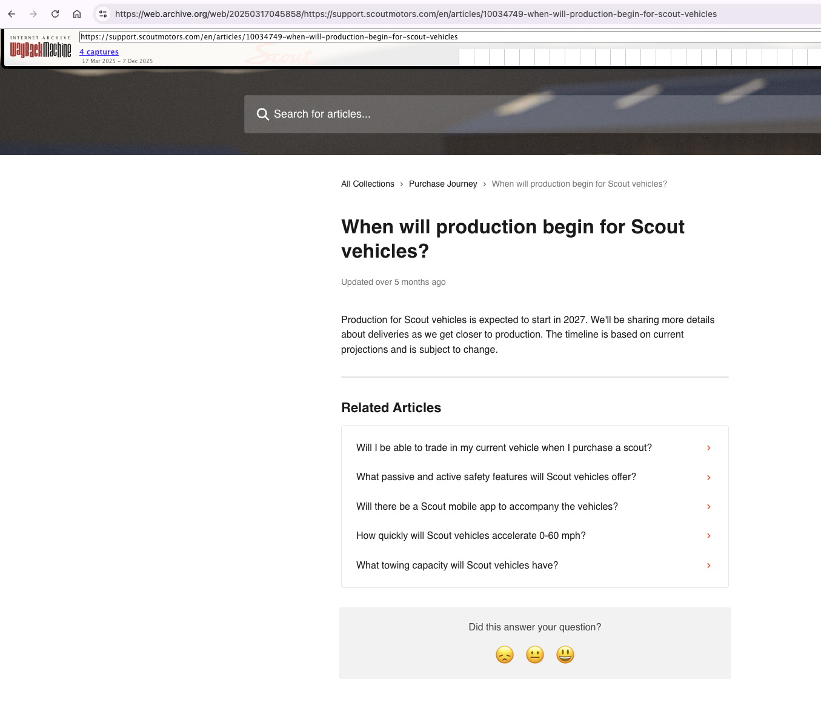Viewport: 821px width, 711px height.
Task: Click the article title heading
Action: [x=513, y=239]
